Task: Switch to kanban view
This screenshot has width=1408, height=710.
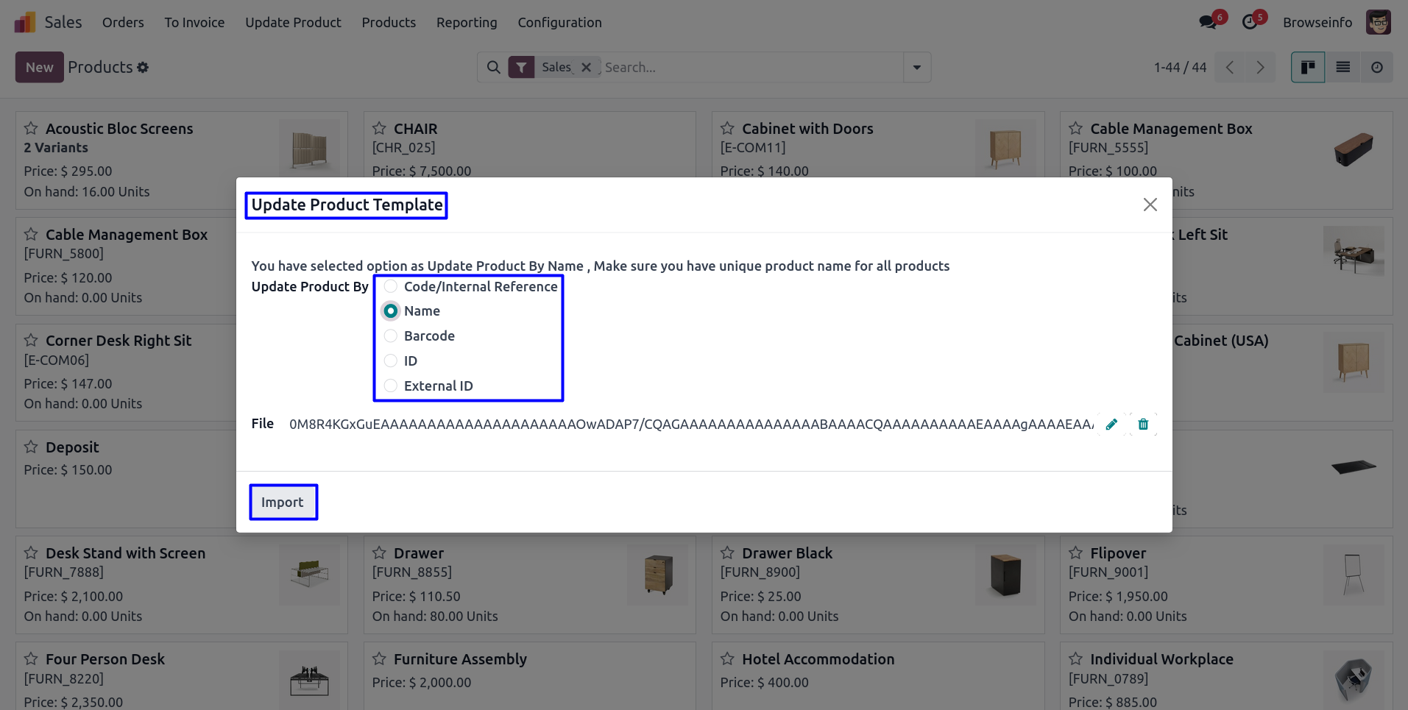Action: (1308, 67)
